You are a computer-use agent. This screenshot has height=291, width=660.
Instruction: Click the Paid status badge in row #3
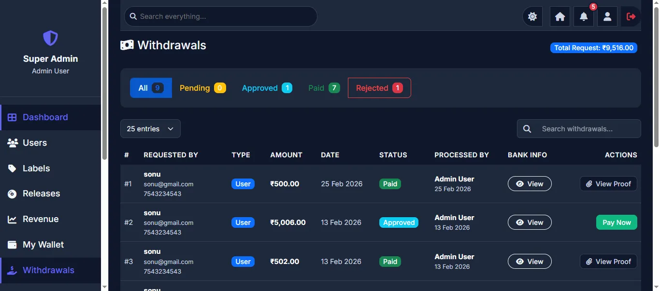390,262
